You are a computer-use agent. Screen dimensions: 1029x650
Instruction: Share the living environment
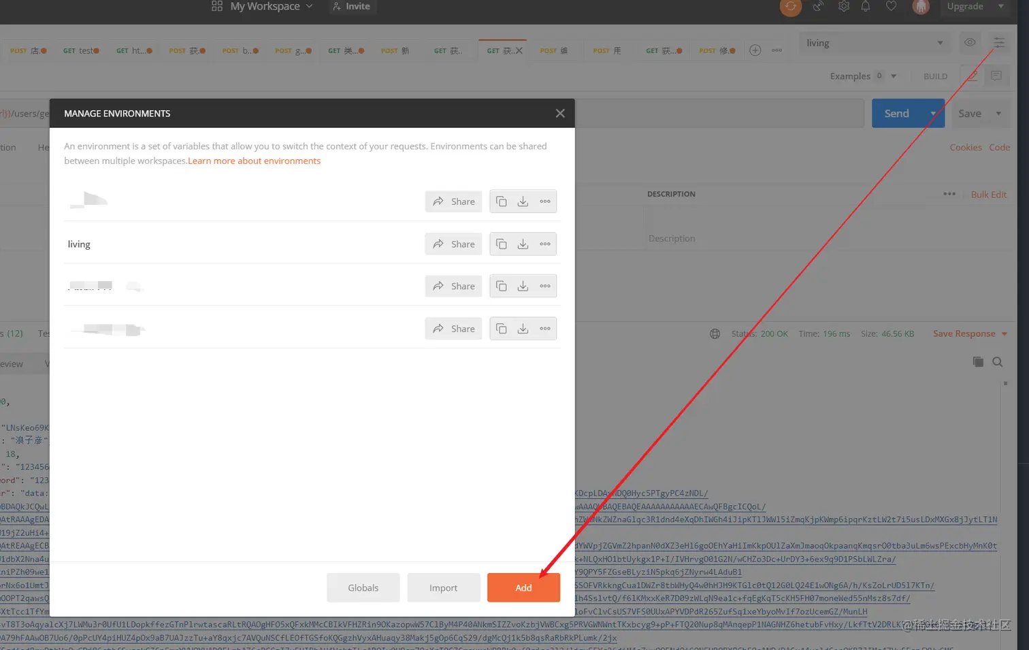(x=454, y=244)
